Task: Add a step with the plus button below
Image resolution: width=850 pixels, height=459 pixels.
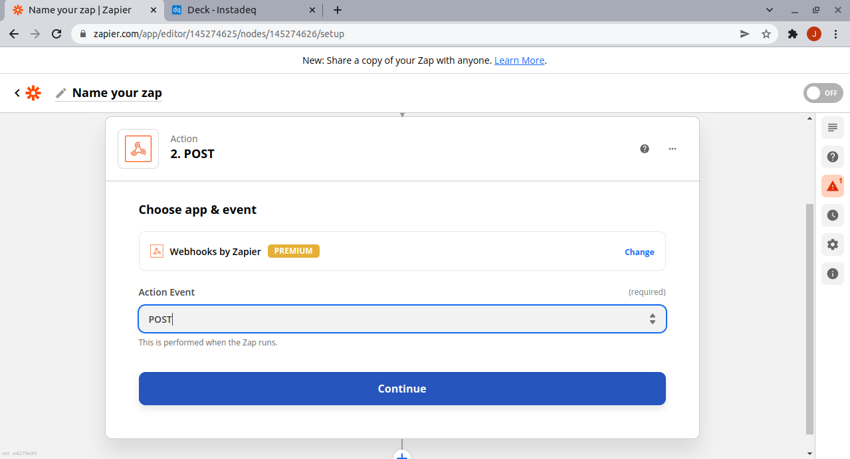Action: (x=401, y=455)
